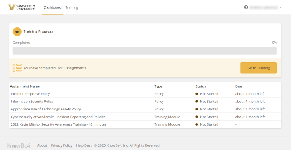This screenshot has height=150, width=291.
Task: Click status dot for Information Security Policy
Action: pyautogui.click(x=197, y=102)
